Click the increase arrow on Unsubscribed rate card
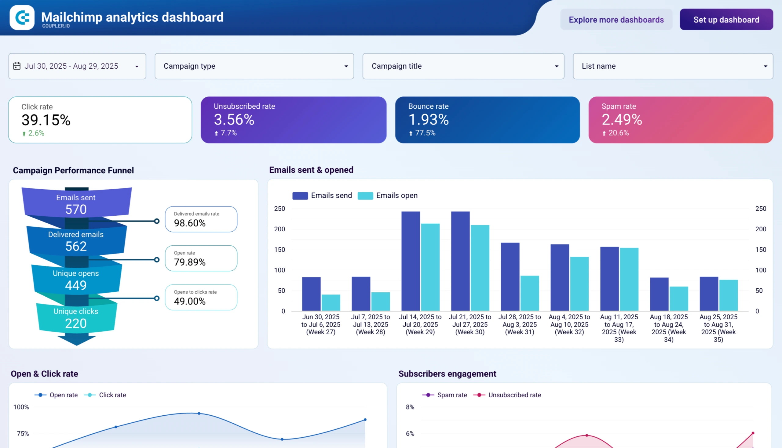The image size is (782, 448). click(x=217, y=133)
